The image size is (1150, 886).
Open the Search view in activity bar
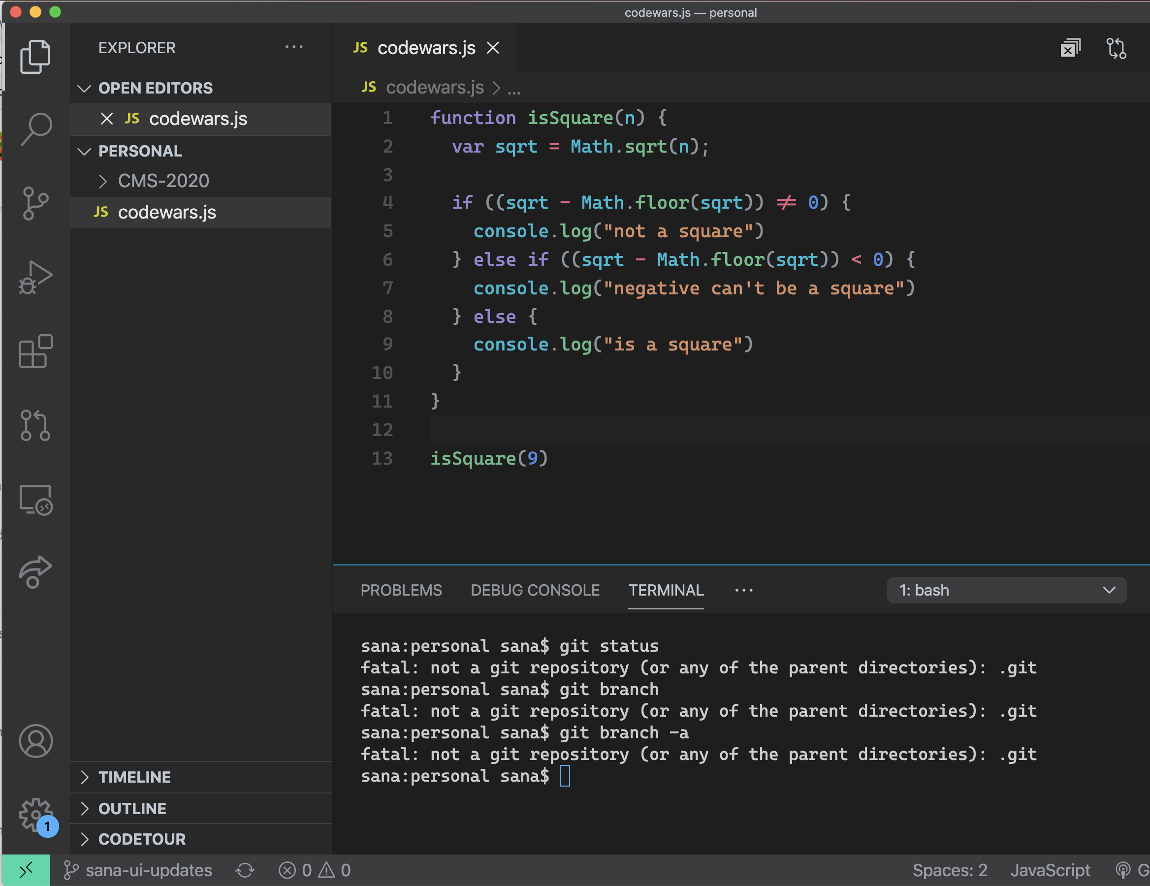35,129
